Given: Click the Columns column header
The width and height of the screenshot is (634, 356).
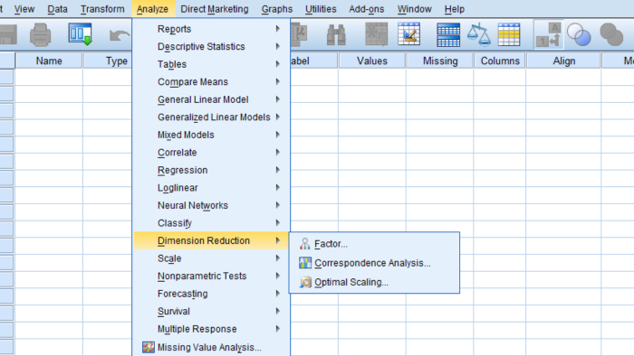Looking at the screenshot, I should point(500,61).
